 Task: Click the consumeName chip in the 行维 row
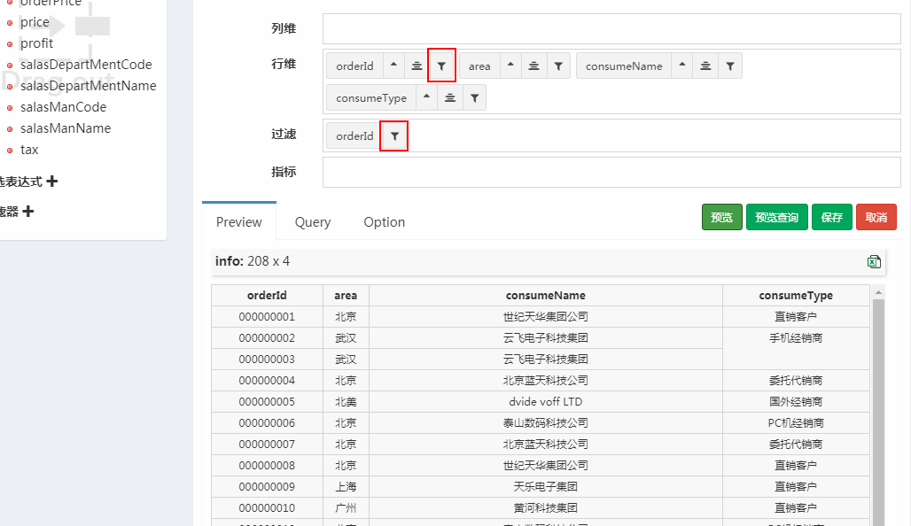click(x=624, y=66)
